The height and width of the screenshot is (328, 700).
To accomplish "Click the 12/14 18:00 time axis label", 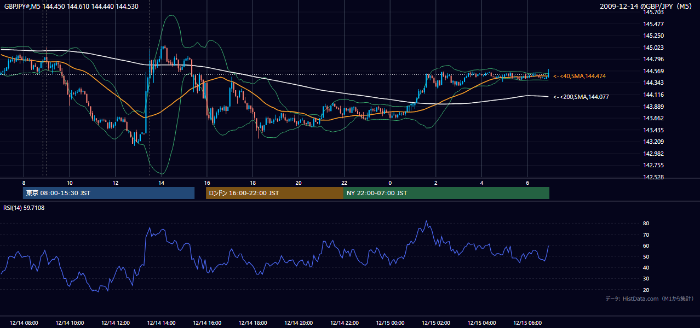I will coord(253,323).
